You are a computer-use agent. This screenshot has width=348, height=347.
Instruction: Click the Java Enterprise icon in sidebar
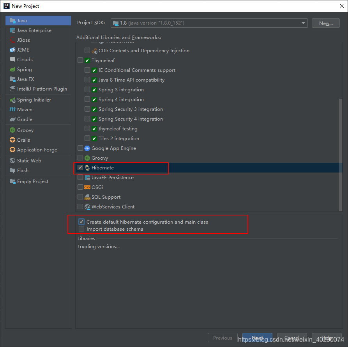(x=12, y=30)
